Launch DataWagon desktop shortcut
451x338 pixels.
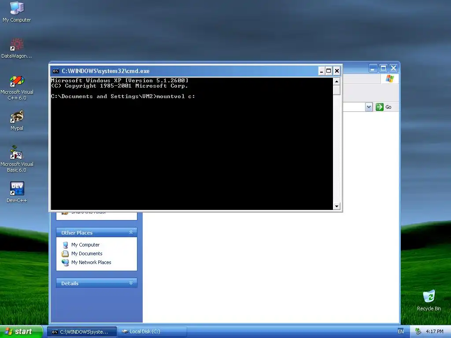17,48
